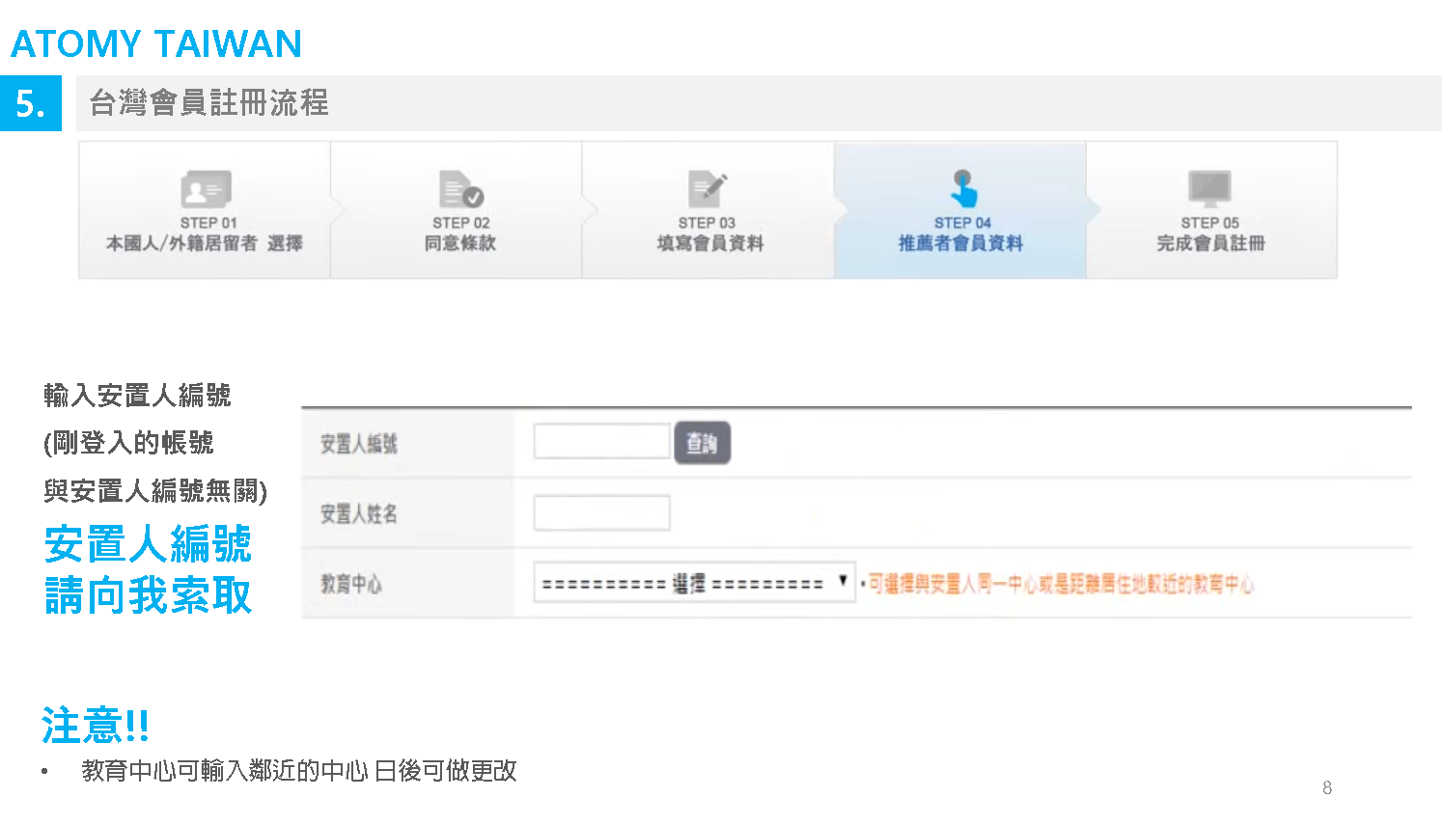This screenshot has width=1442, height=825.
Task: Click the blue 請向我索取 text
Action: (148, 596)
